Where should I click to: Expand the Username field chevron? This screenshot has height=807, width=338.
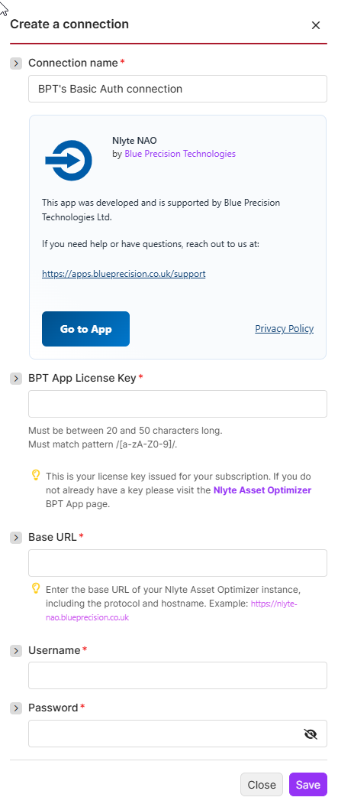tap(16, 650)
